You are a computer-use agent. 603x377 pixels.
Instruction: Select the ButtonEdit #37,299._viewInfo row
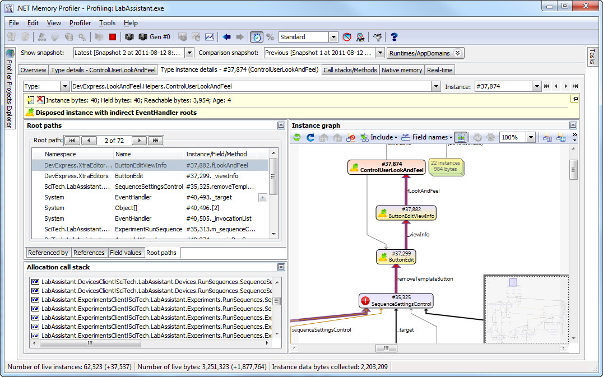tap(150, 176)
